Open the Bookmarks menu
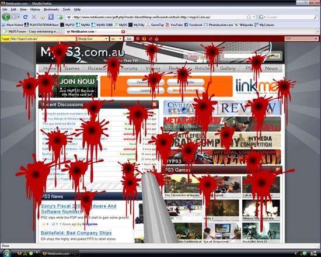Screen dimensions: 321x257 tap(51, 9)
